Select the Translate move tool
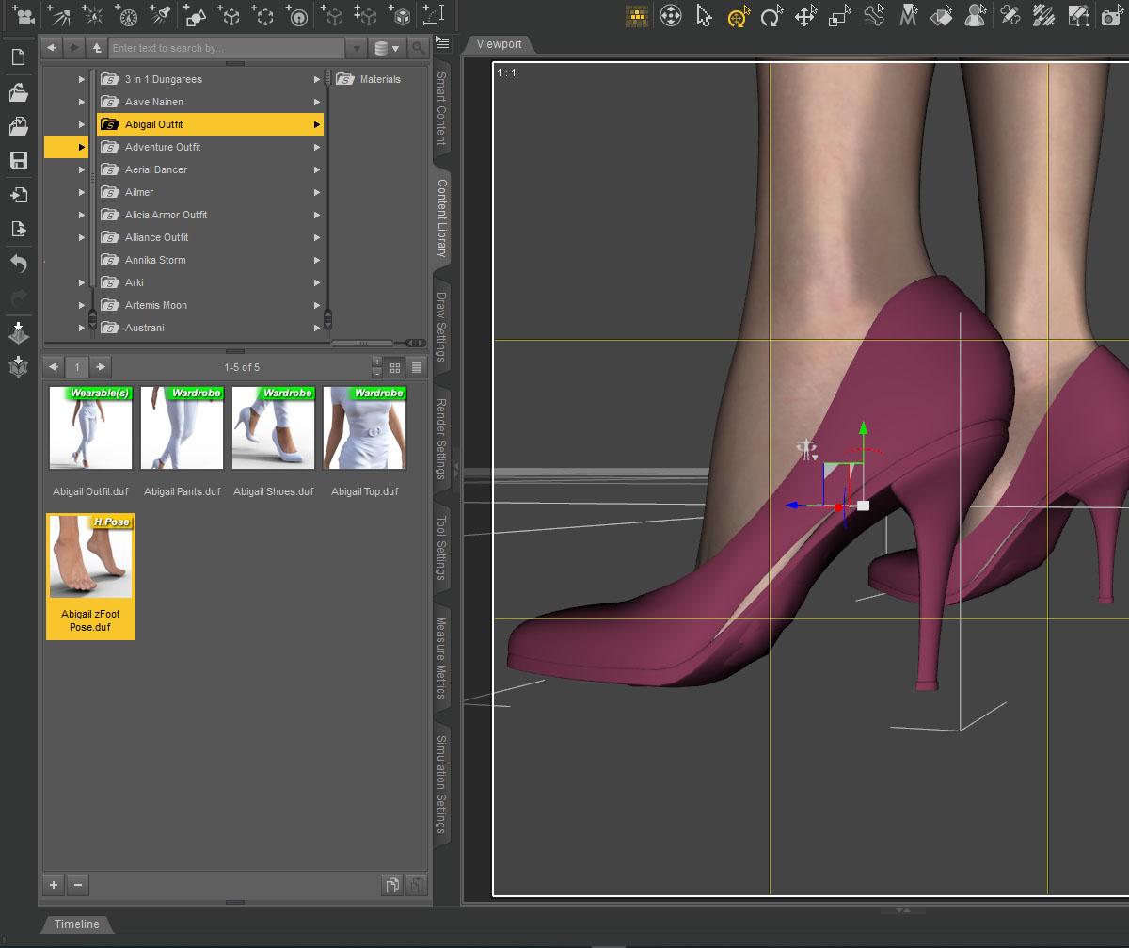The height and width of the screenshot is (948, 1129). tap(805, 16)
